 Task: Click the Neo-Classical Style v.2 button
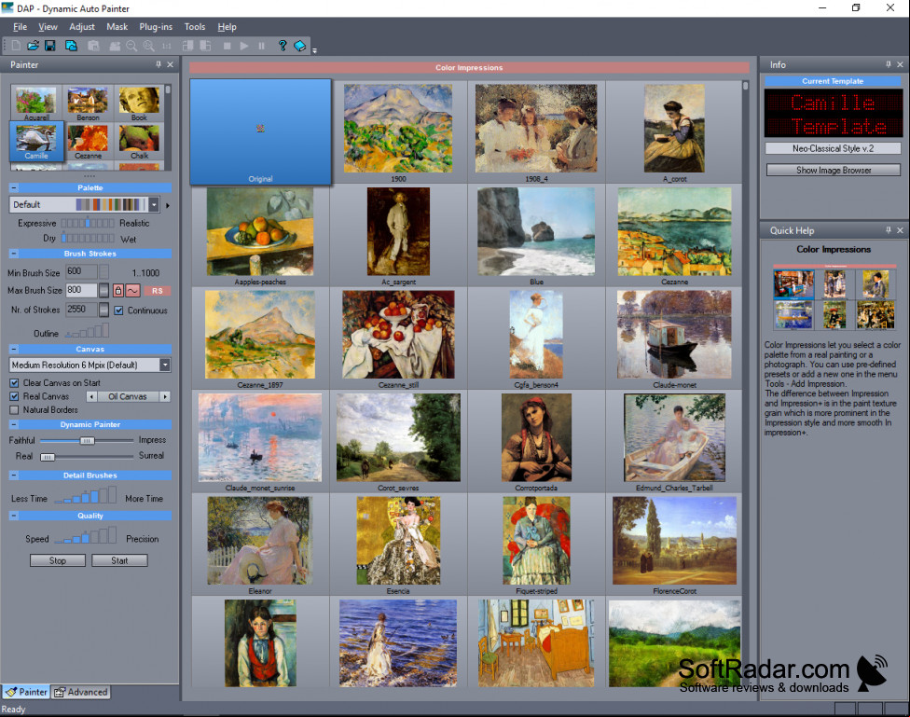pyautogui.click(x=834, y=148)
